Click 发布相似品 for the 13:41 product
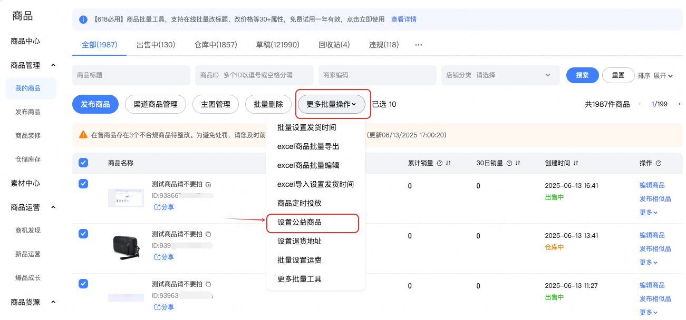 click(655, 248)
